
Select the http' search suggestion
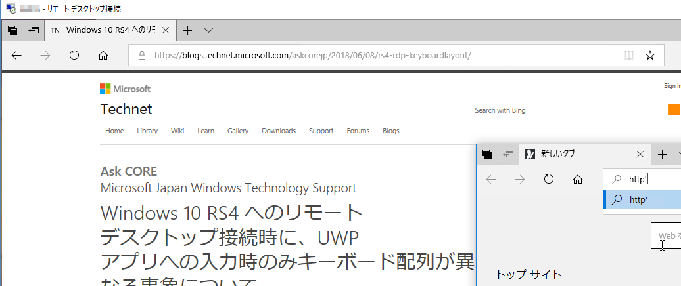click(642, 200)
